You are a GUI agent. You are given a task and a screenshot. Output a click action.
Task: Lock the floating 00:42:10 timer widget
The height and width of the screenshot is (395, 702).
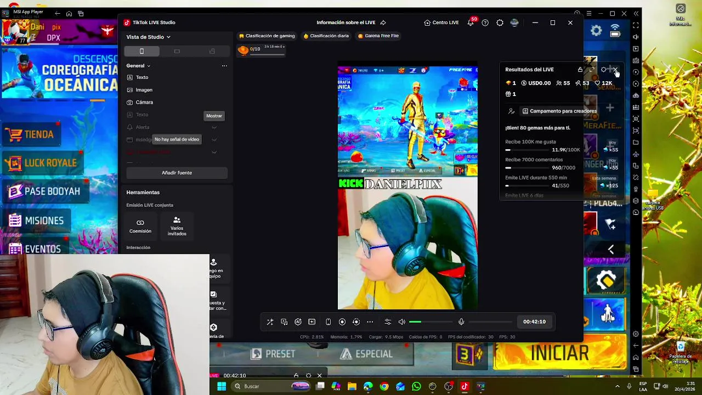[x=296, y=376]
